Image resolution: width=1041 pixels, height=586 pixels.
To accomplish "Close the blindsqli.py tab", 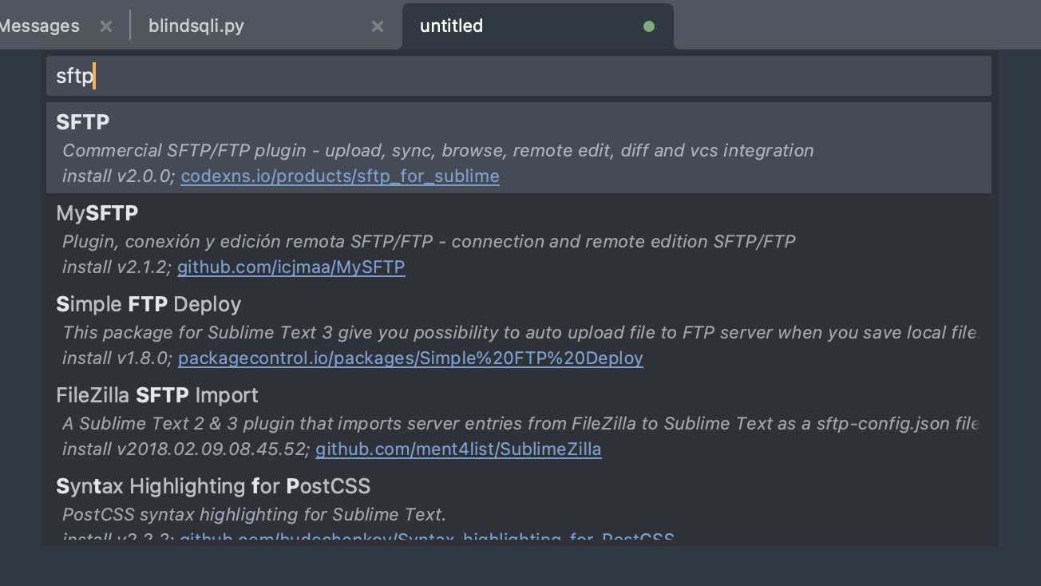I will [377, 26].
